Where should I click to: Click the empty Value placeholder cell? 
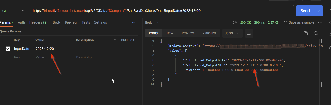(53, 57)
